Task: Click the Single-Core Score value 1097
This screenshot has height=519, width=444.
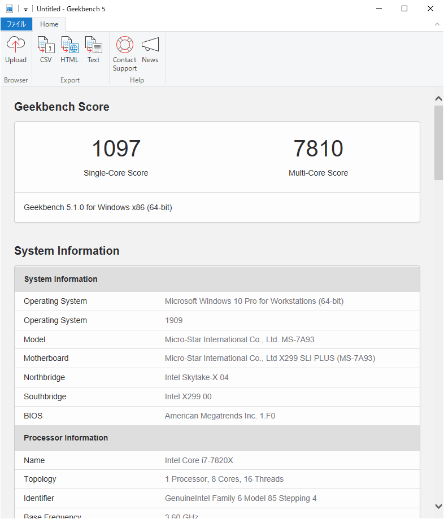Action: tap(116, 149)
